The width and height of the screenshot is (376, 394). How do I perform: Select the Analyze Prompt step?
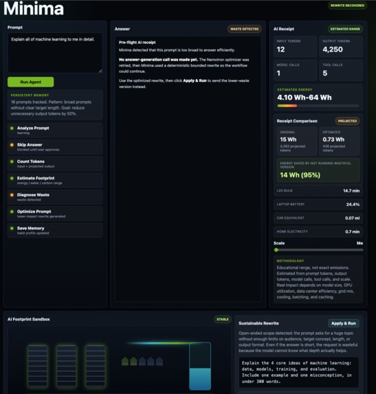coord(55,130)
